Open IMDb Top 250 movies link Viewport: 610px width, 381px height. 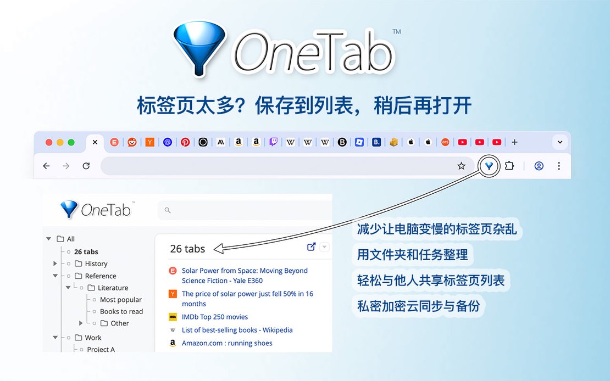coord(215,317)
